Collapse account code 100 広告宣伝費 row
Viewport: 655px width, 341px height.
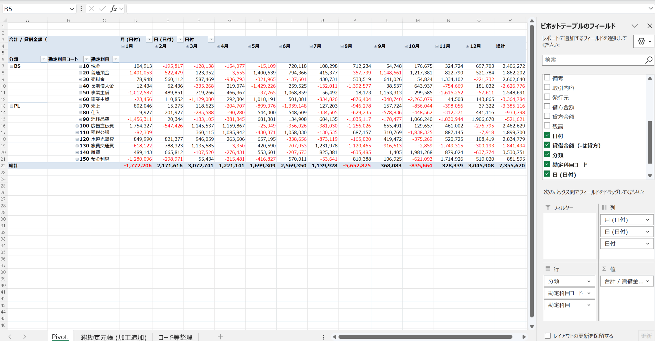(77, 126)
